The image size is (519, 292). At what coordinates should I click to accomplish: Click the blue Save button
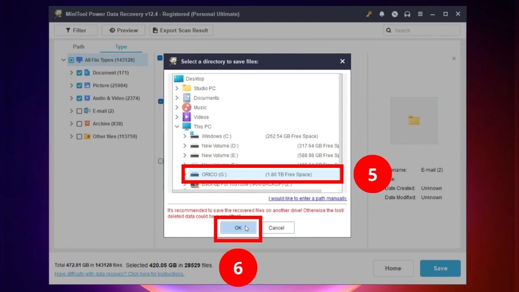point(440,268)
